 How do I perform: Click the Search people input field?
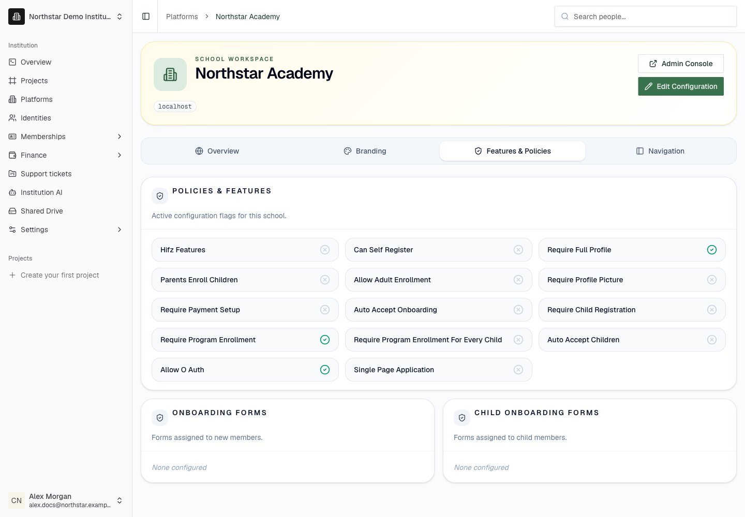(x=646, y=17)
